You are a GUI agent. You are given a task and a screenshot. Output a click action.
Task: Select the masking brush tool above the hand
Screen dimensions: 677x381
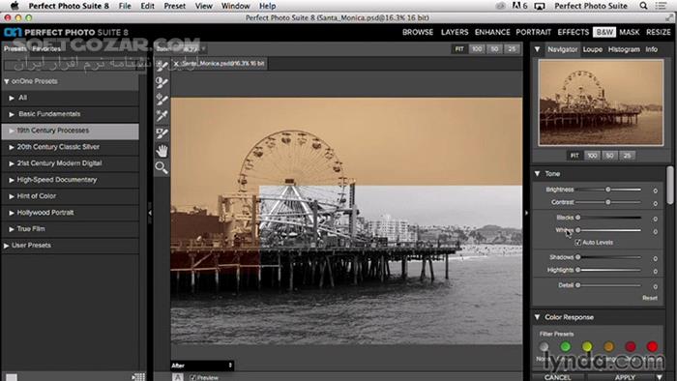162,133
